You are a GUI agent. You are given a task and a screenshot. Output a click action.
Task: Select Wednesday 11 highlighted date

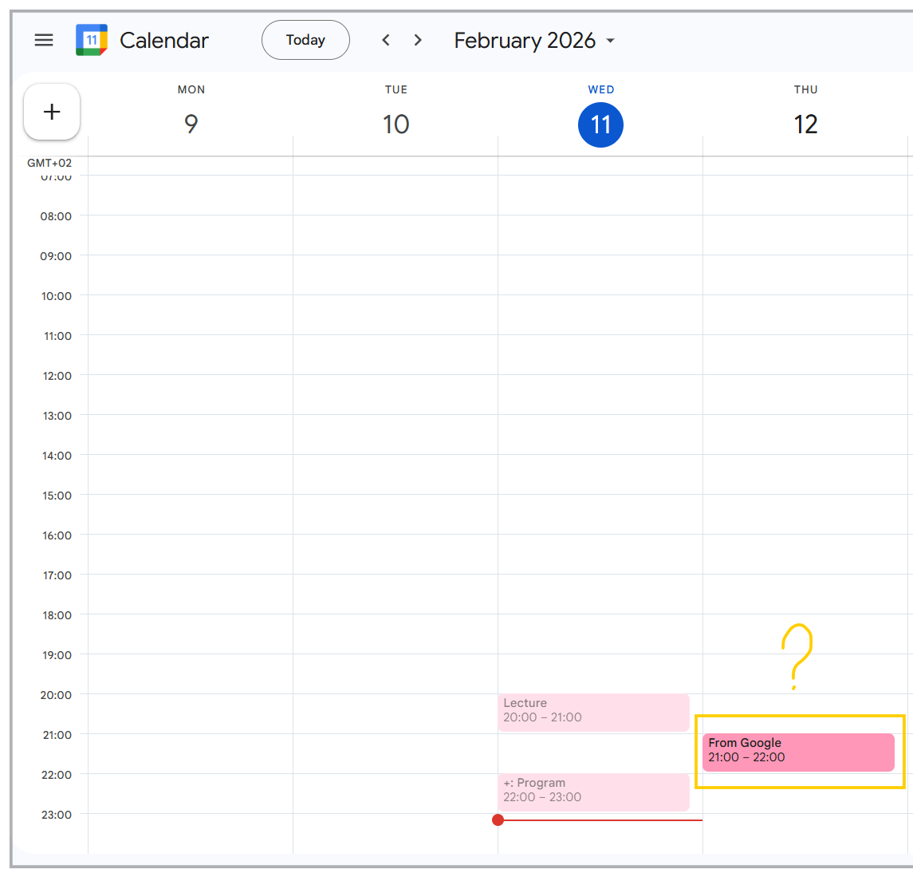[x=600, y=124]
